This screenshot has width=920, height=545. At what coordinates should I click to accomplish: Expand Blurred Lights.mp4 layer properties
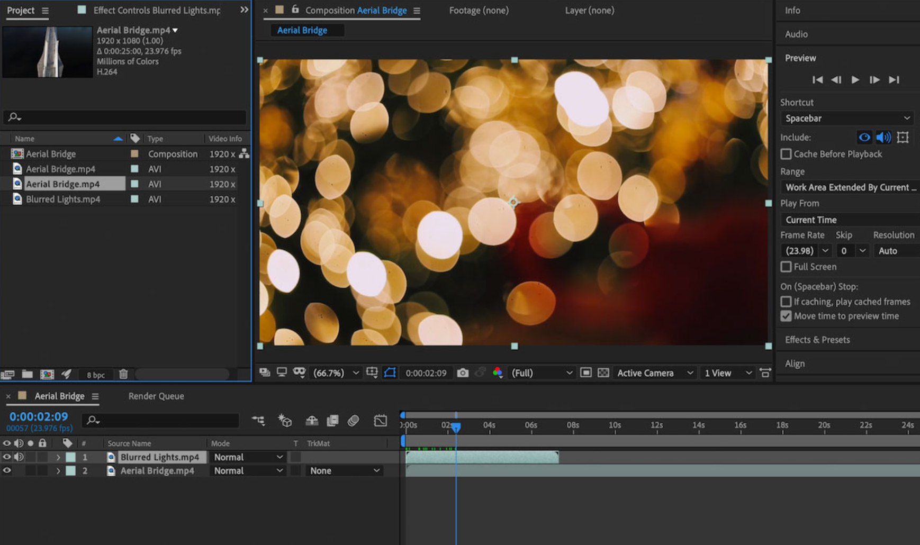point(58,457)
